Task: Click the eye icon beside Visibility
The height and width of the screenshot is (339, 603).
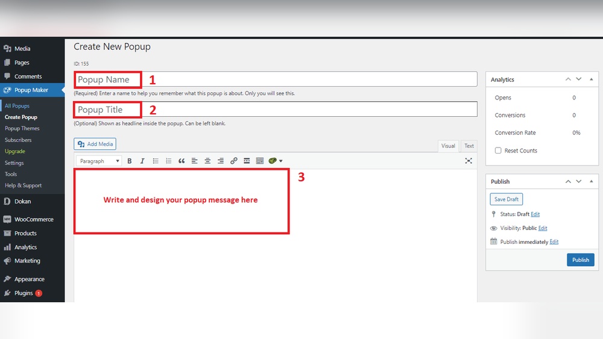Action: (494, 228)
